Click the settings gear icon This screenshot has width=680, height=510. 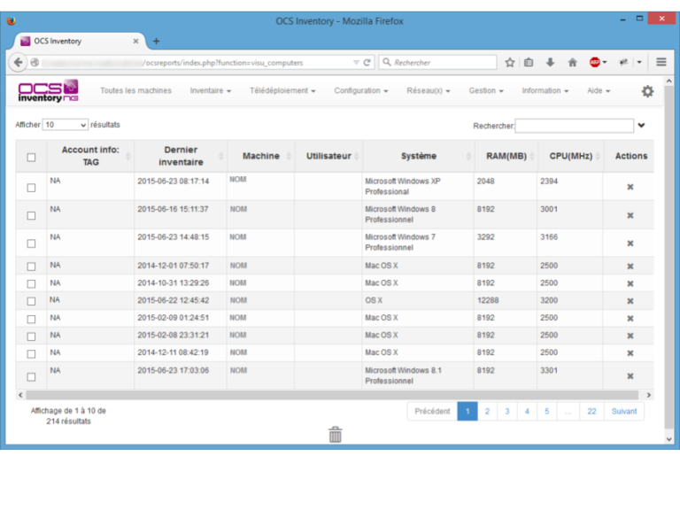[647, 91]
